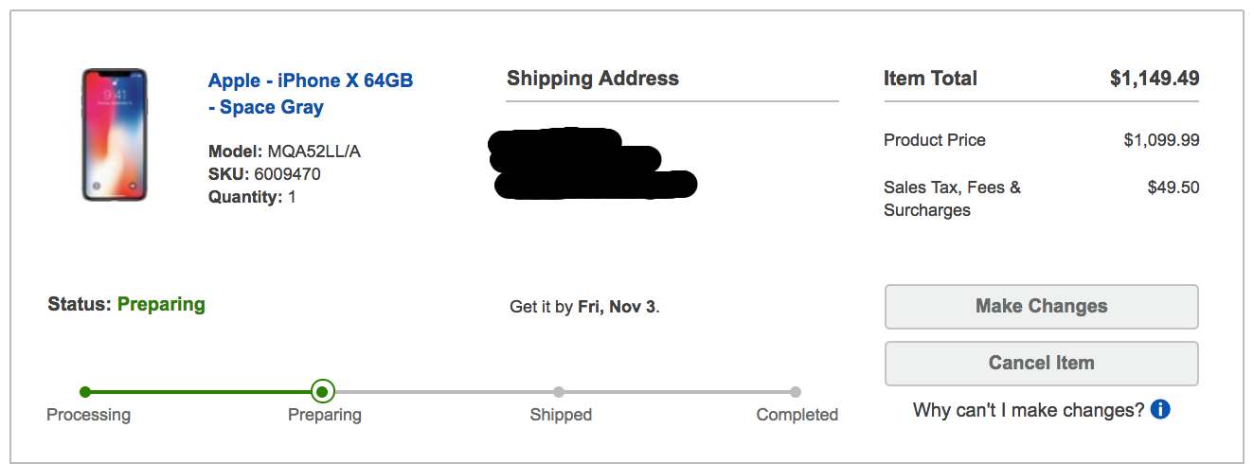
Task: Click the Shipped label under the progress bar
Action: (x=561, y=415)
